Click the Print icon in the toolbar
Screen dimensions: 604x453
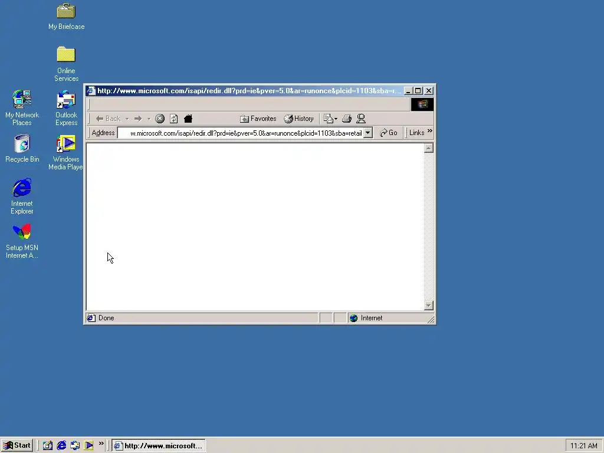pyautogui.click(x=347, y=119)
